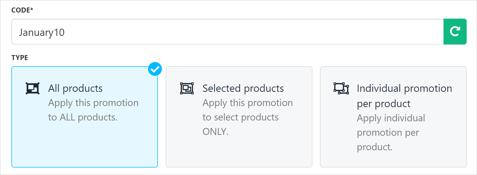Click "to select products ONLY" description text
The image size is (477, 175).
240,124
